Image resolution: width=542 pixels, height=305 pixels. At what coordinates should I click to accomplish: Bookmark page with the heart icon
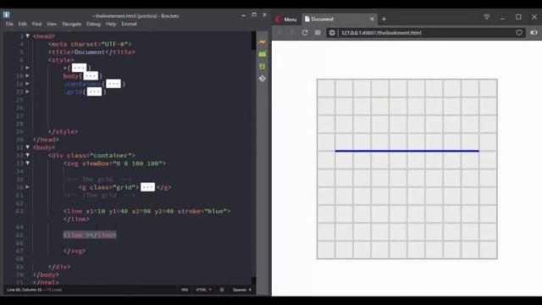(x=519, y=32)
